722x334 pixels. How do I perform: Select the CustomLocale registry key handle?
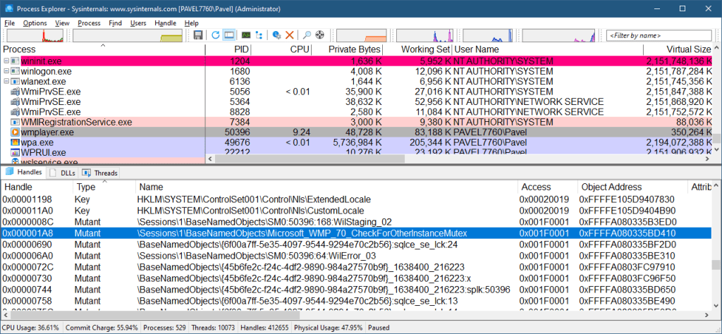coord(357,211)
